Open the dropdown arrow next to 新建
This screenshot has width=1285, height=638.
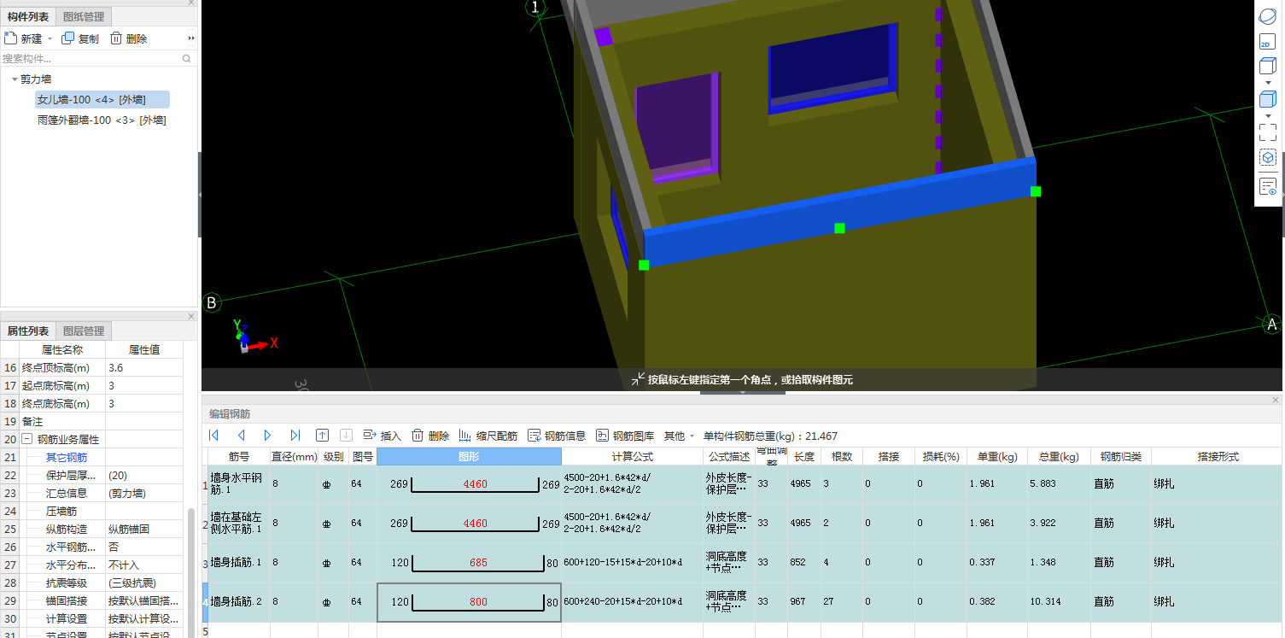[x=50, y=39]
